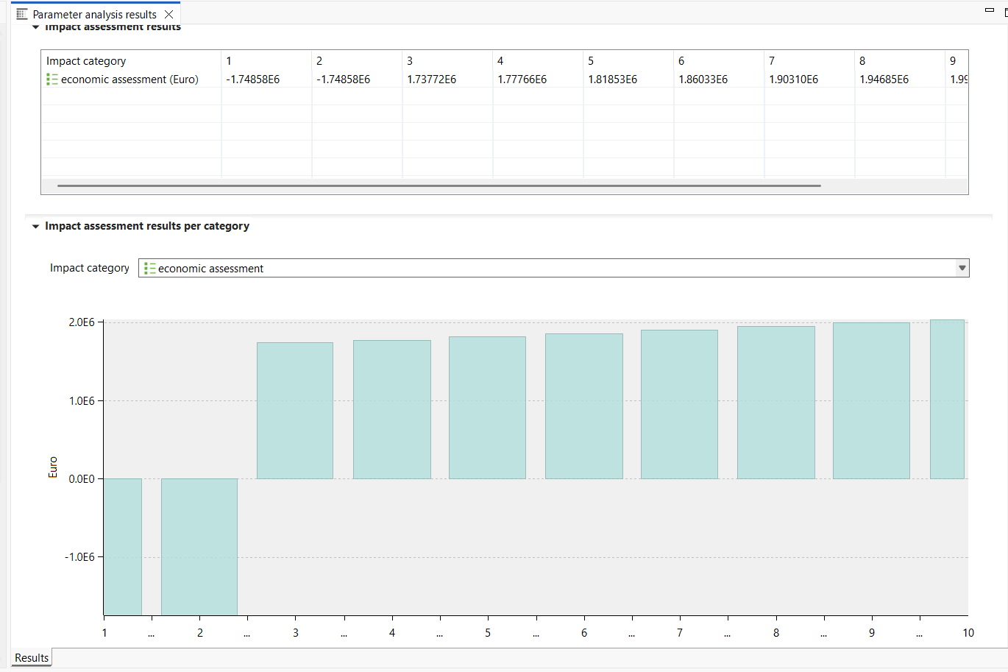Viewport: 1008px width, 672px height.
Task: Select the economic assessment (Euro) row label
Action: click(129, 79)
